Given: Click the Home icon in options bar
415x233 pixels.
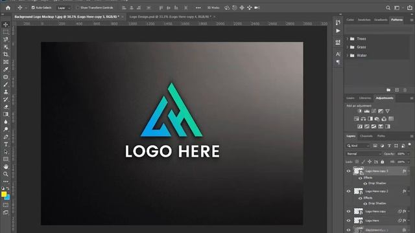Looking at the screenshot, I should tap(8, 8).
